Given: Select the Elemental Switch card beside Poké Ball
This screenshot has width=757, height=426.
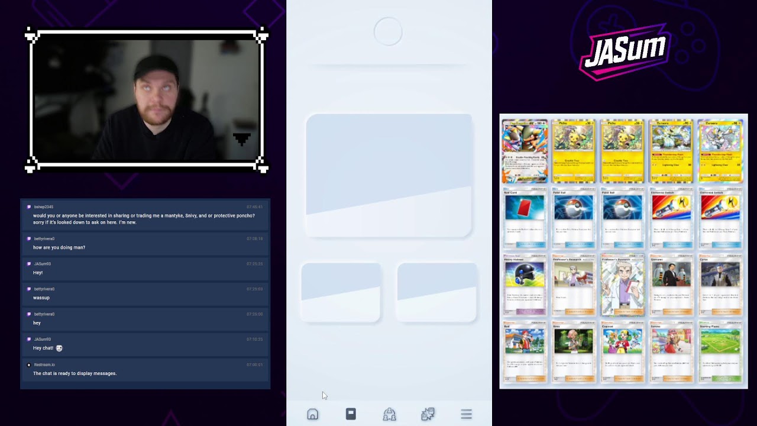Looking at the screenshot, I should (671, 218).
